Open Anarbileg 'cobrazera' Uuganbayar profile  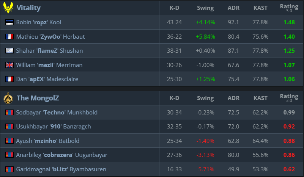coord(61,155)
